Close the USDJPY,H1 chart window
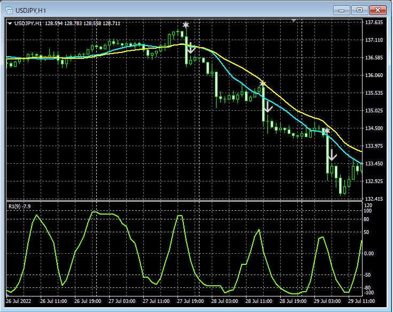Viewport: 393px width, 312px height. tap(377, 10)
